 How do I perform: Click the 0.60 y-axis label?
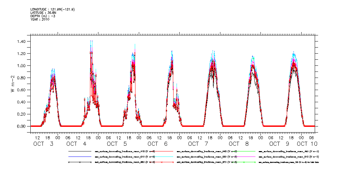pyautogui.click(x=21, y=90)
